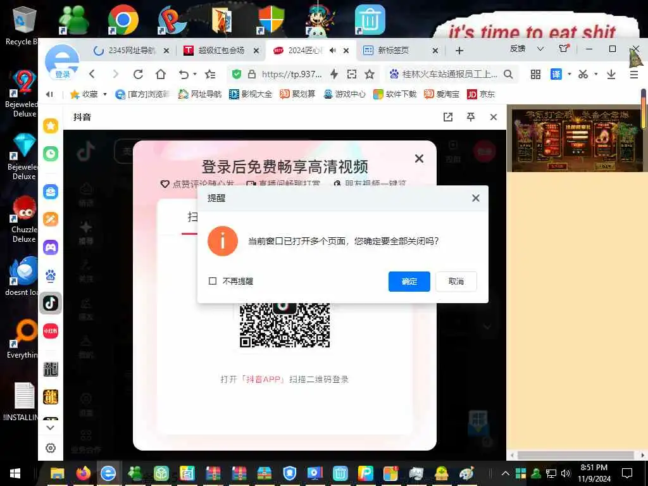The image size is (648, 486).
Task: Click the blue translate 译 icon
Action: [556, 75]
